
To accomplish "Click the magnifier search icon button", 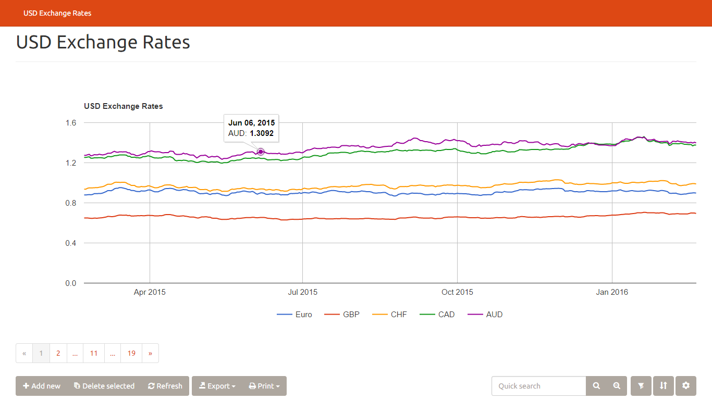I will (596, 386).
